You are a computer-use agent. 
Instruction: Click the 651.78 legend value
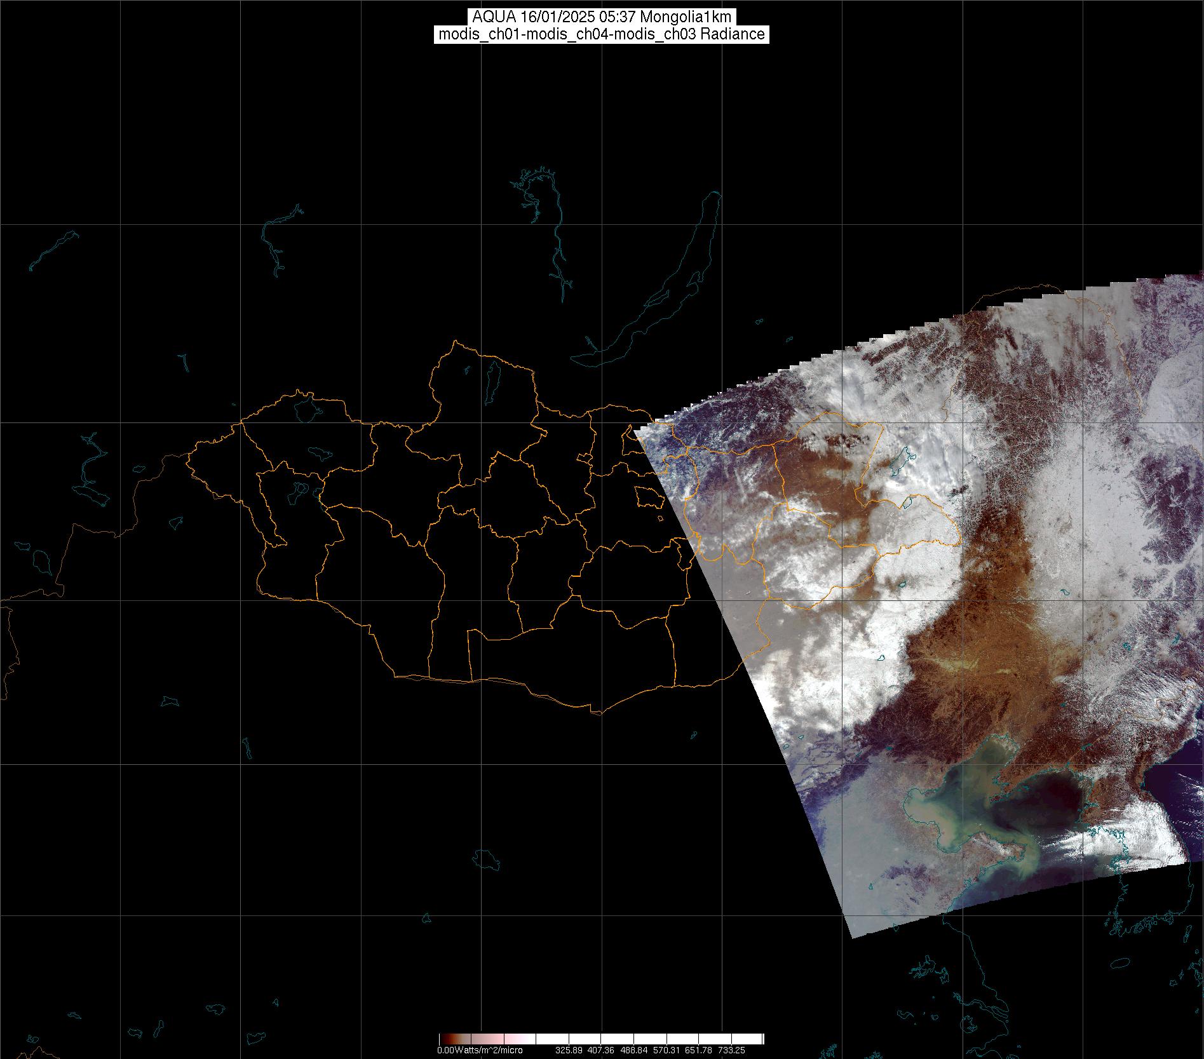point(699,1051)
